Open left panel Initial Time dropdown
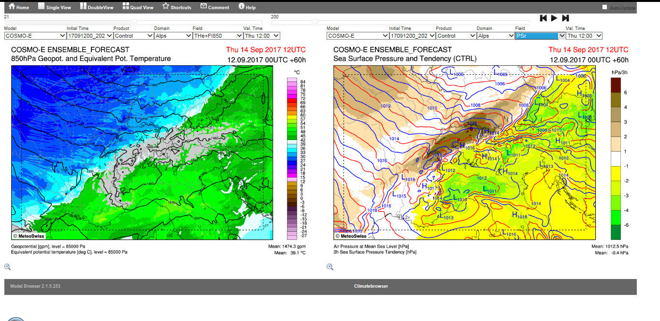660x321 pixels. pyautogui.click(x=90, y=36)
